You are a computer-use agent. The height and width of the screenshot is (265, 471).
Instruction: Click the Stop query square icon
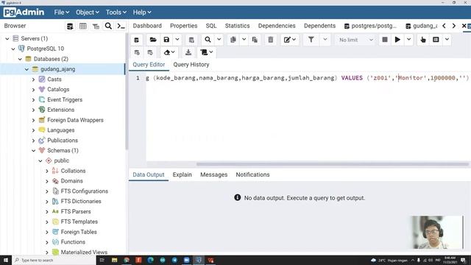tap(384, 40)
